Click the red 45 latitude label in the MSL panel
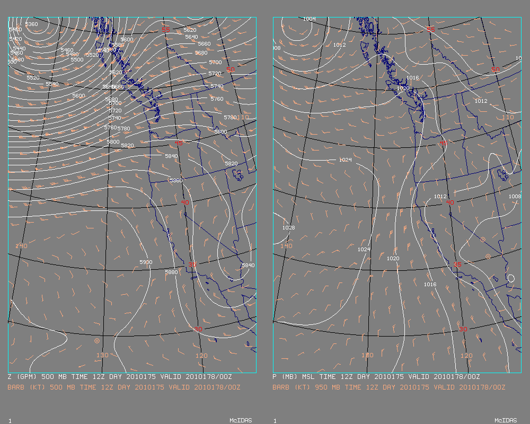Image resolution: width=530 pixels, height=424 pixels. [x=444, y=143]
